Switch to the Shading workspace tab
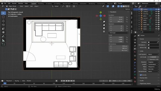161x91 pixels. (x=75, y=4)
